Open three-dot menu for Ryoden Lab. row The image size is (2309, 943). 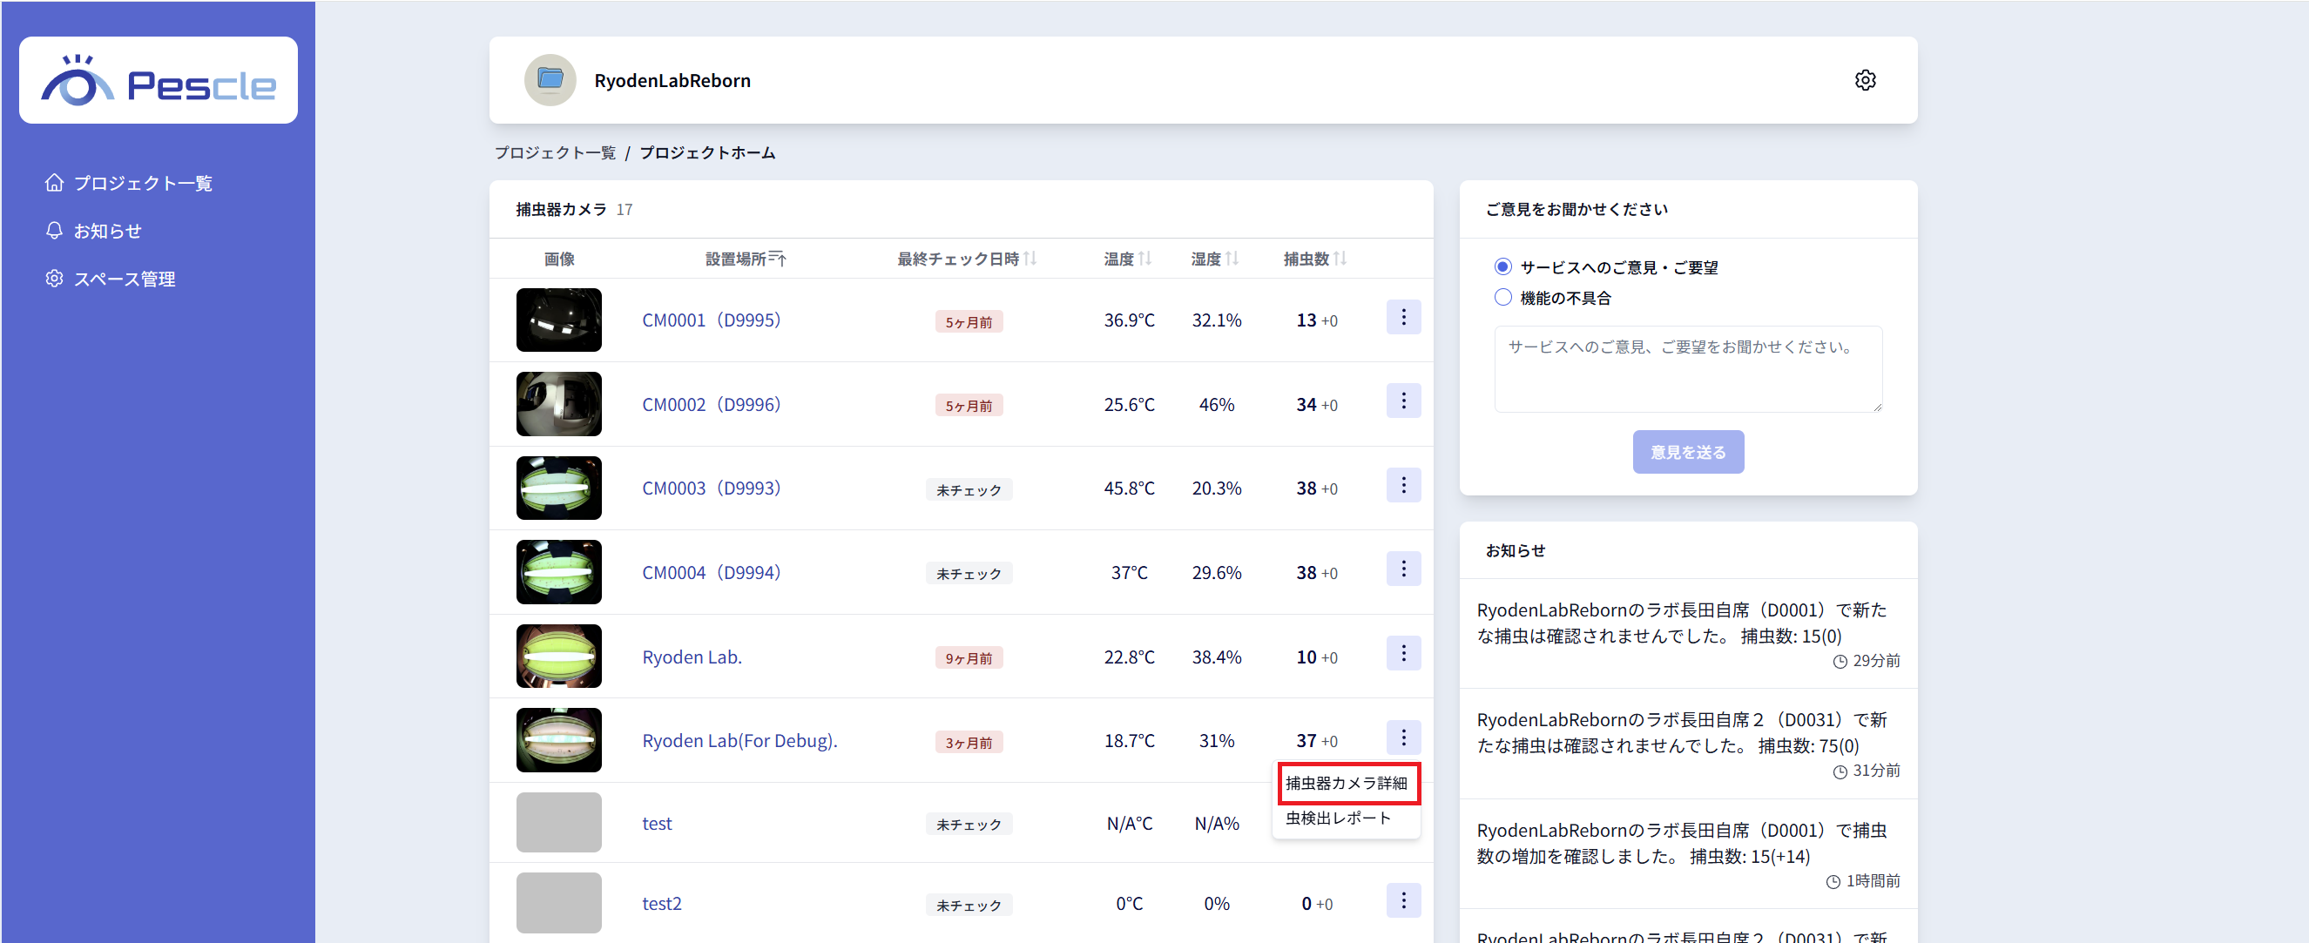point(1403,653)
